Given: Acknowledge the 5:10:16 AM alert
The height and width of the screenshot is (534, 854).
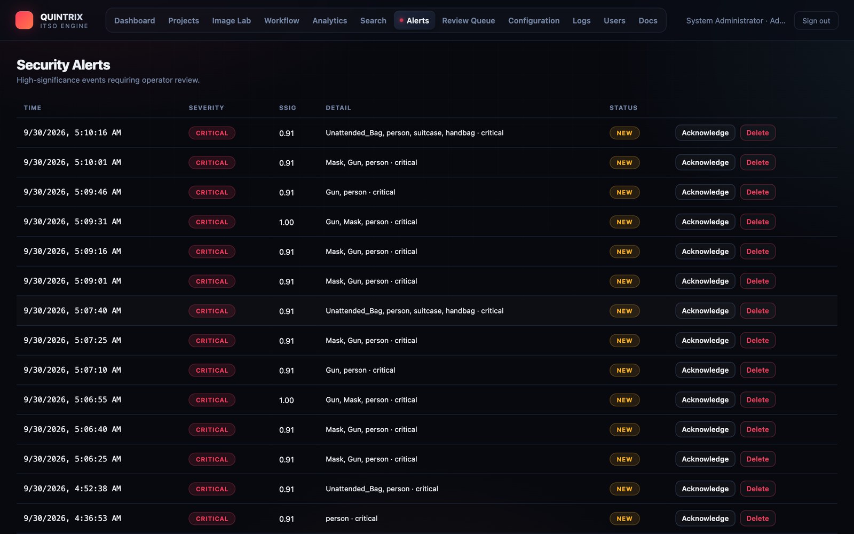Looking at the screenshot, I should (705, 133).
